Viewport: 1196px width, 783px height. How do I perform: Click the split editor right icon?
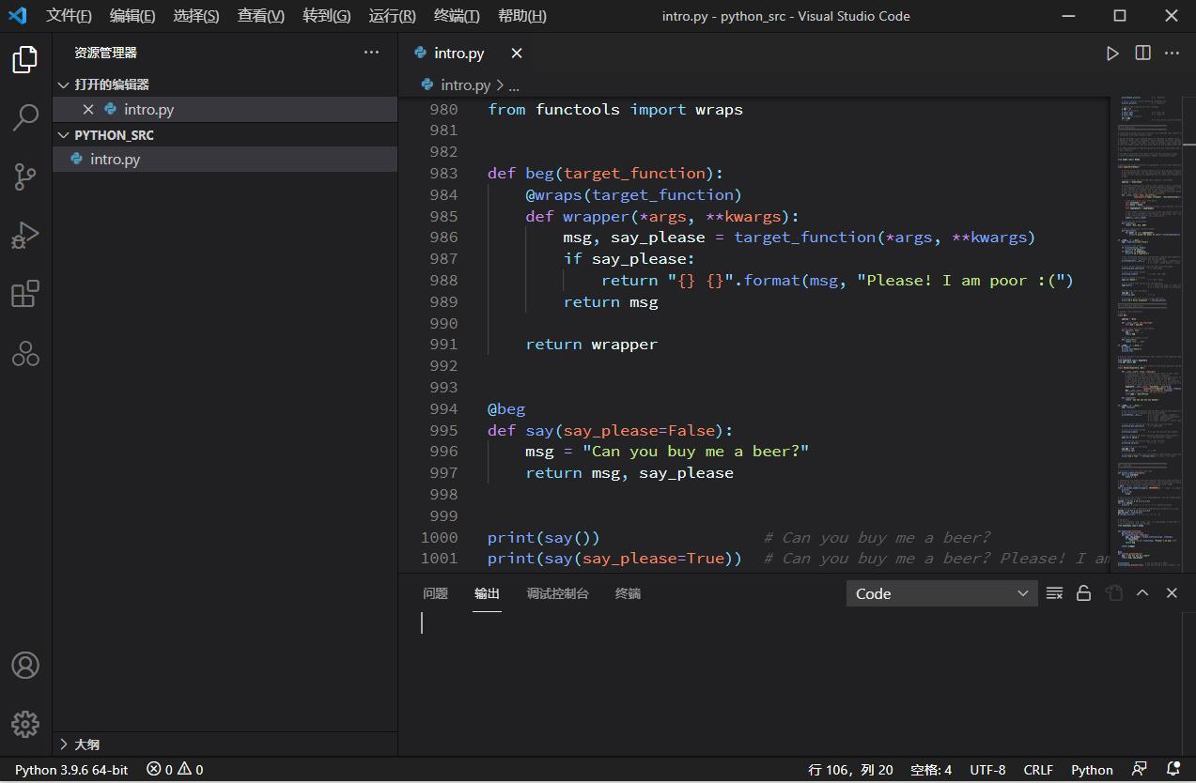tap(1142, 54)
